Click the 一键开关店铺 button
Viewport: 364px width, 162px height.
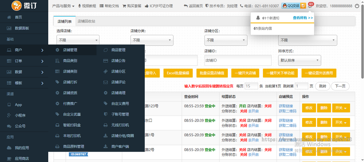[x=245, y=73]
